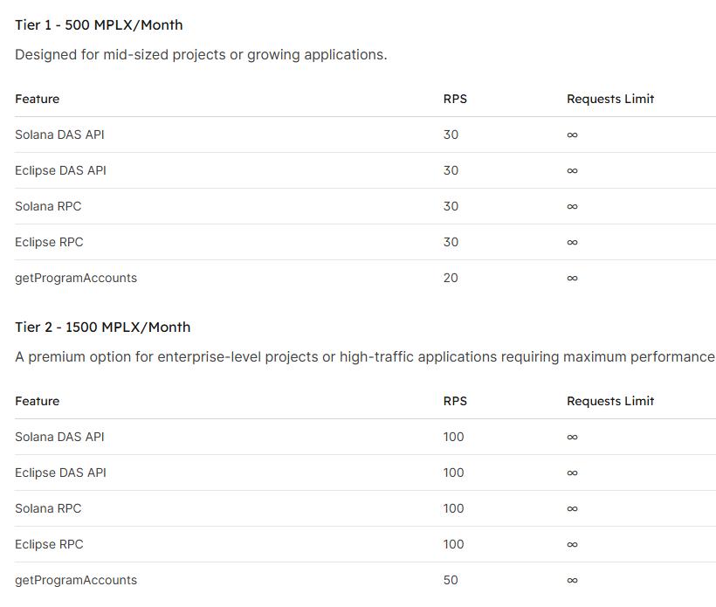Click the 50 RPS value for getProgramAccounts

point(451,580)
